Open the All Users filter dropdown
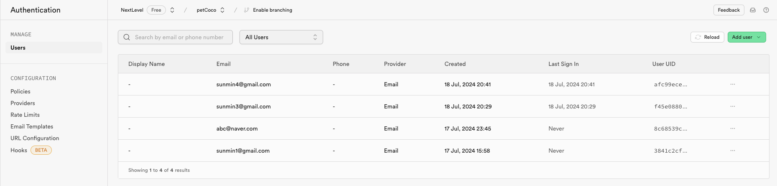777x186 pixels. 281,37
